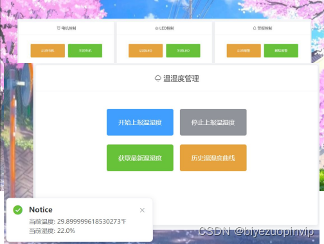Turn off LED with the green LED button
Screen dimensions: 324x244
pyautogui.click(x=183, y=51)
